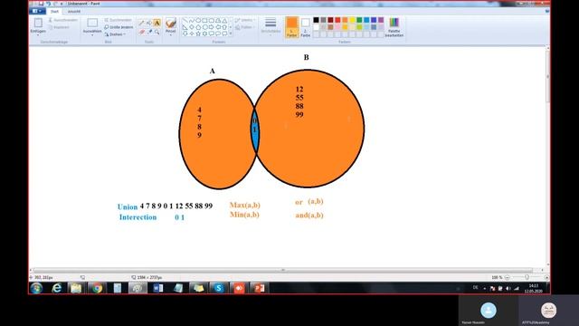
Task: Click the Undo arrow in quick access toolbar
Action: (x=48, y=4)
